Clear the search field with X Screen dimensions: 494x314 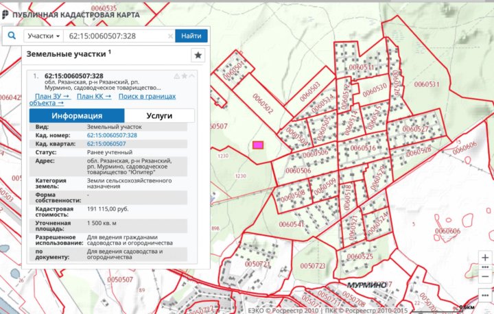point(169,36)
